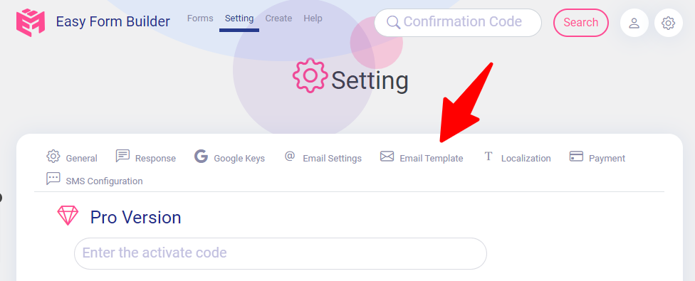Click the gear icon in top-right corner
Viewport: 695px width, 281px height.
(x=669, y=23)
